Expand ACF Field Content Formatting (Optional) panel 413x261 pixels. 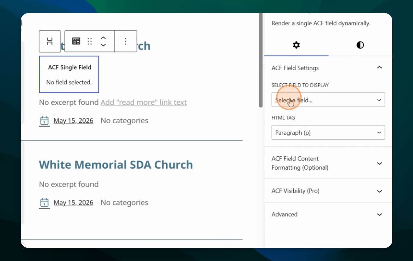328,163
